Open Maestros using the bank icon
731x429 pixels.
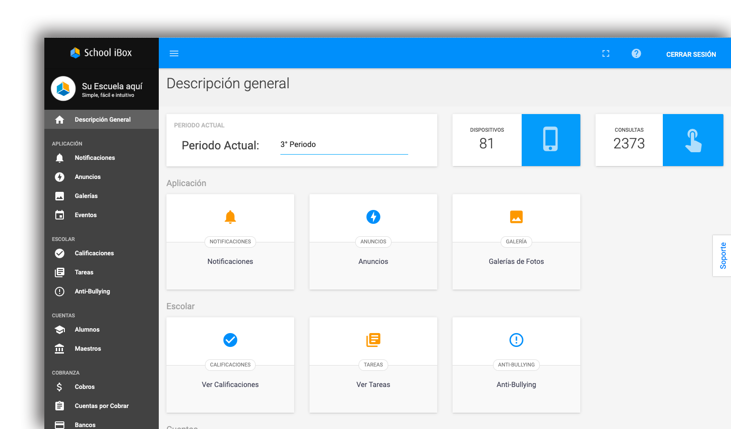point(59,348)
